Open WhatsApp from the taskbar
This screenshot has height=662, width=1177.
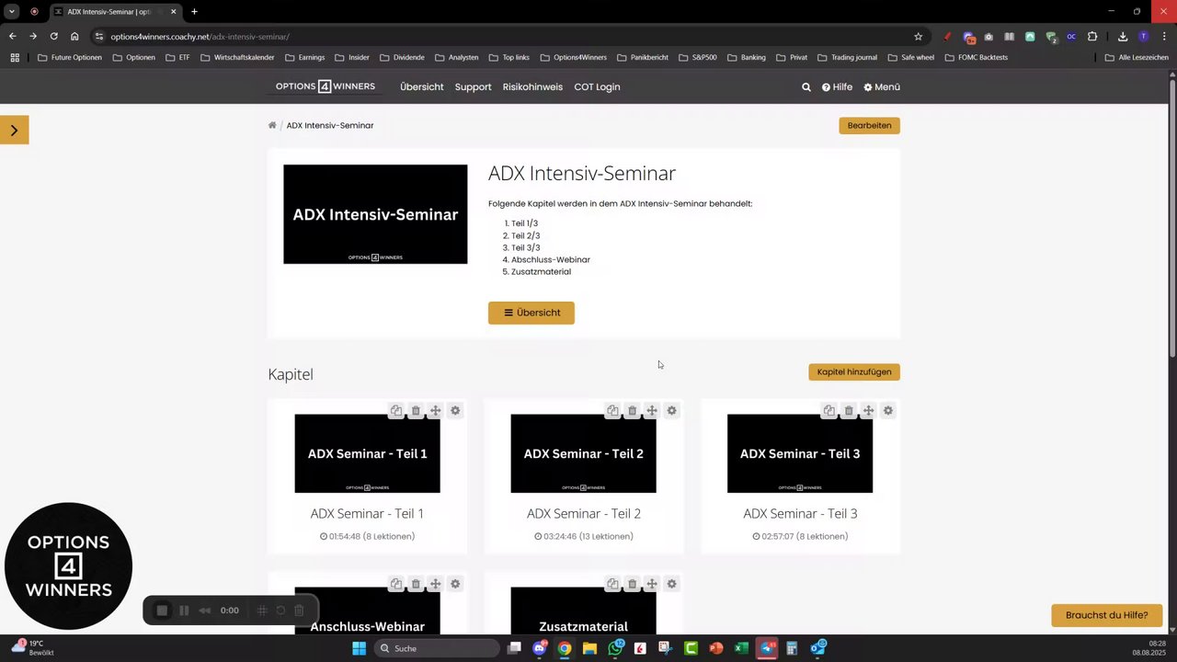pos(615,648)
